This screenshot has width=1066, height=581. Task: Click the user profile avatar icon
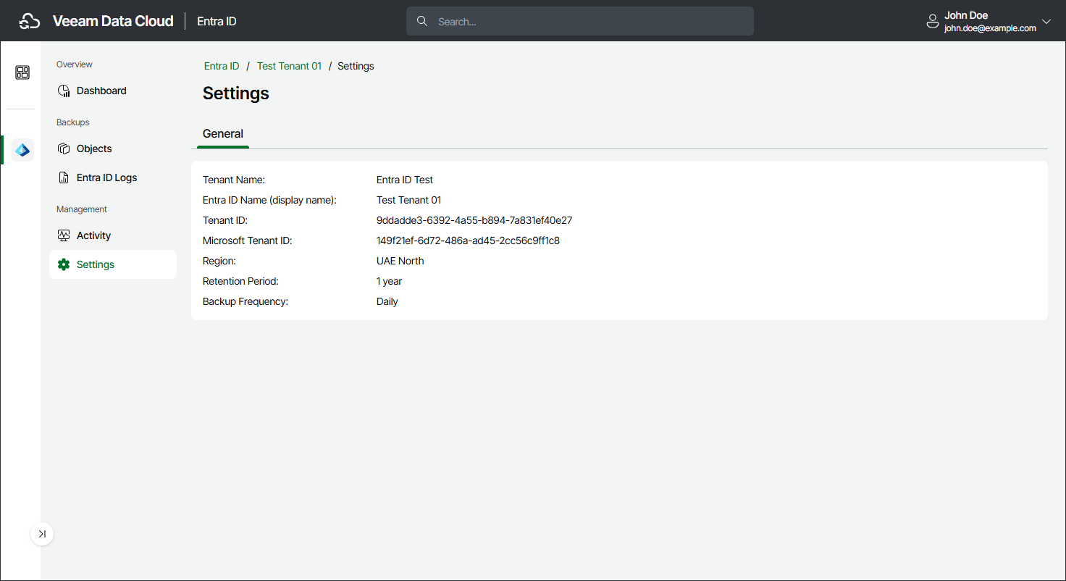coord(933,22)
